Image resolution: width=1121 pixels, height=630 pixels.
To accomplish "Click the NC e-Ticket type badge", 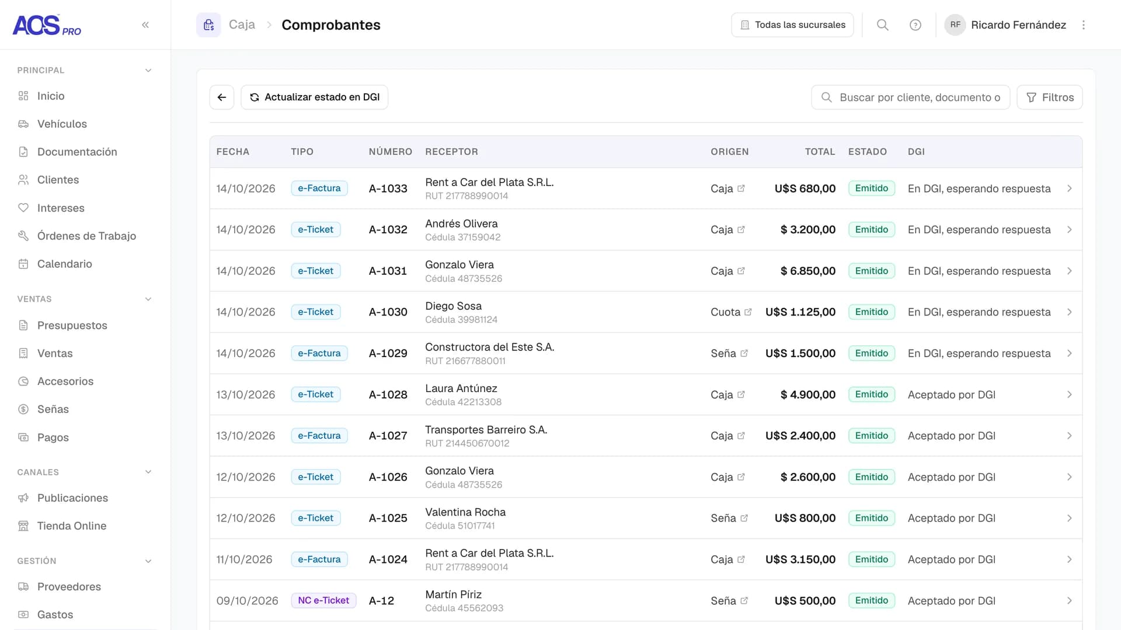I will tap(323, 600).
